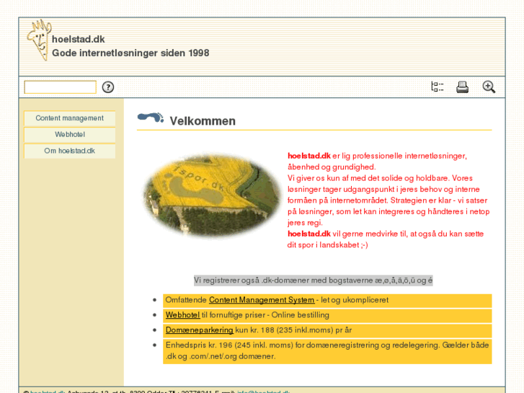Click the printer icon to print
524x393 pixels.
tap(463, 87)
